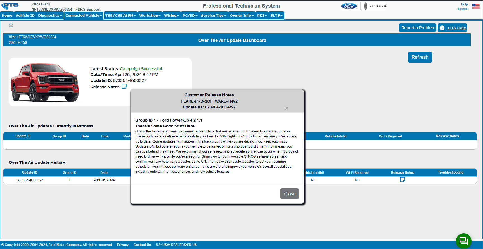Click the Vin 1FT6W1EVXPWG60654 banner text
Screen dimensions: 483x249
click(32, 37)
